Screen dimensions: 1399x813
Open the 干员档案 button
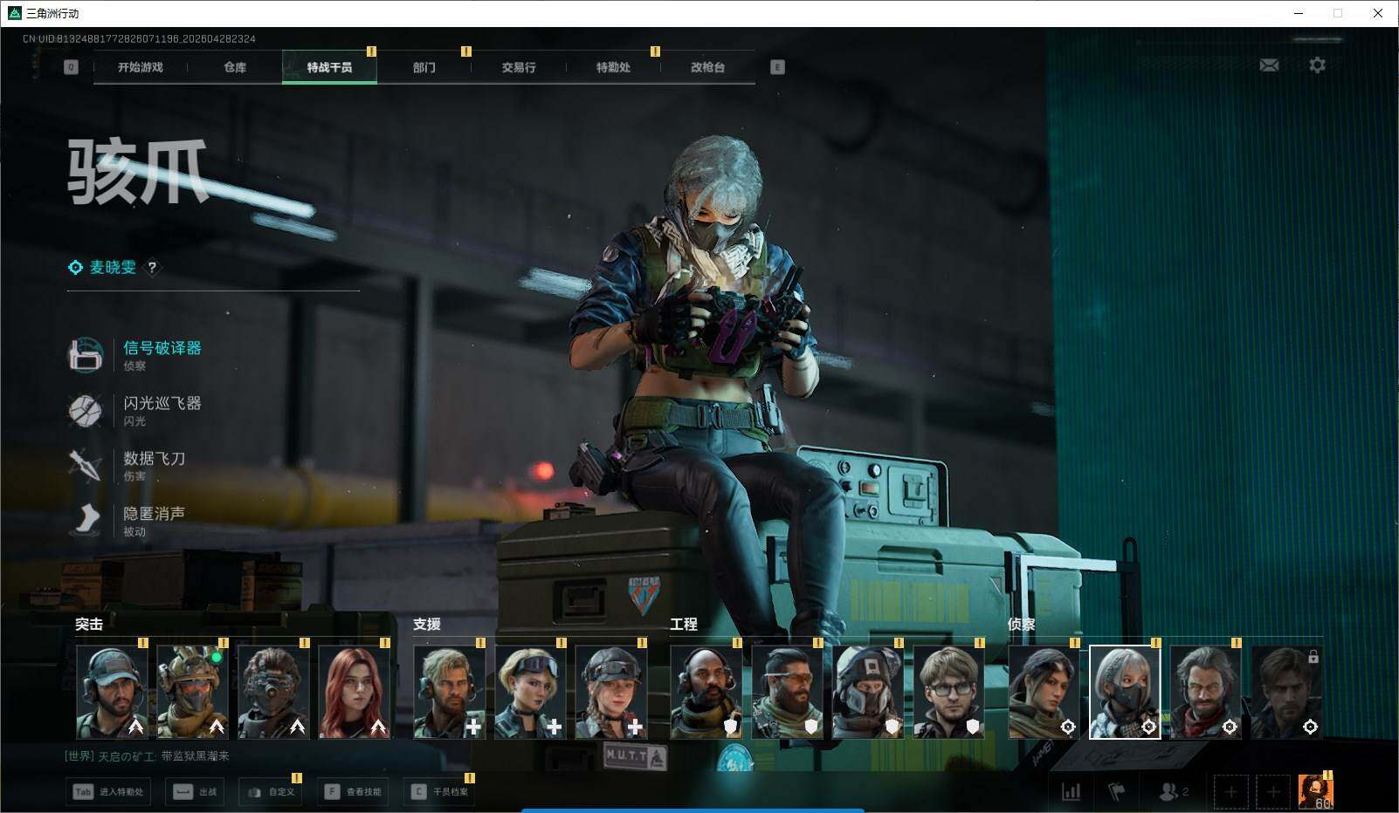click(x=441, y=791)
